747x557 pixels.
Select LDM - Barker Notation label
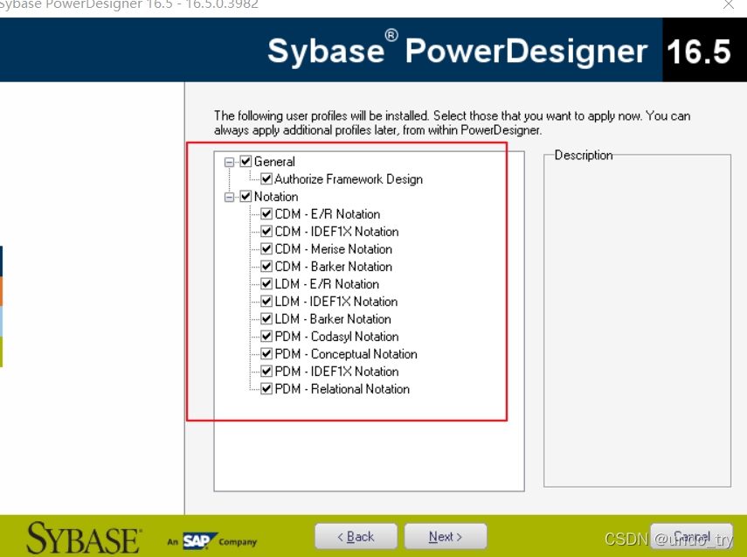[333, 319]
